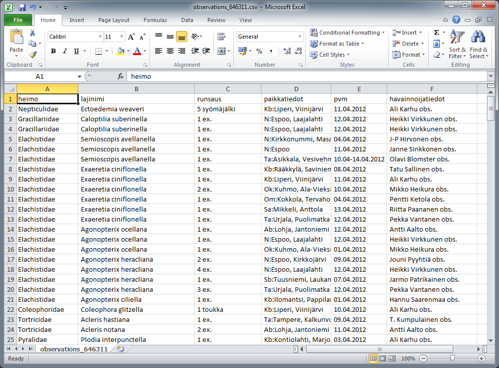Click the Decrease Indent icon
Image resolution: width=499 pixels, height=368 pixels.
[x=195, y=51]
